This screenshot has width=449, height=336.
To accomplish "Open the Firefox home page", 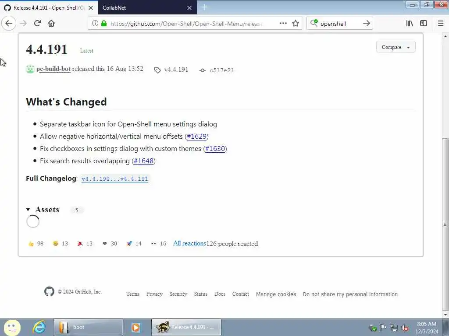I will tap(51, 24).
